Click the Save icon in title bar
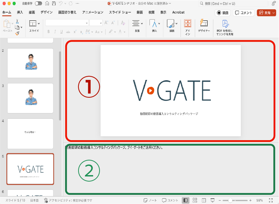 [54, 3]
